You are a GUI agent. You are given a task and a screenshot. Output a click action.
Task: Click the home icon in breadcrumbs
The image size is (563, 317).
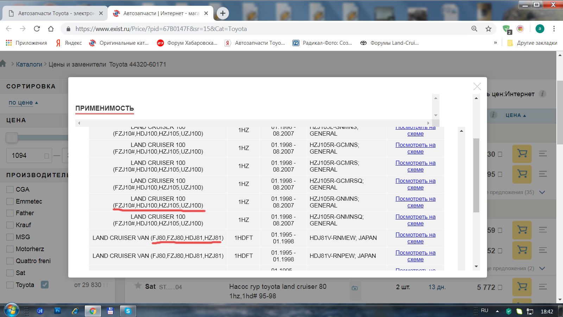click(x=3, y=64)
